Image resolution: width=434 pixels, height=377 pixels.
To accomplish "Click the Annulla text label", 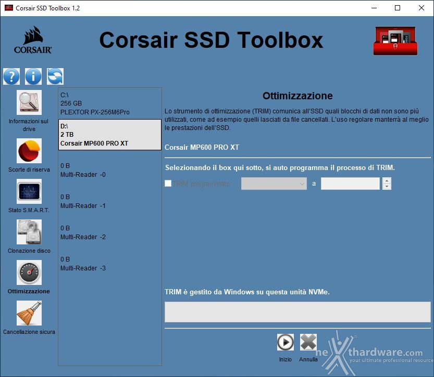I will (308, 359).
